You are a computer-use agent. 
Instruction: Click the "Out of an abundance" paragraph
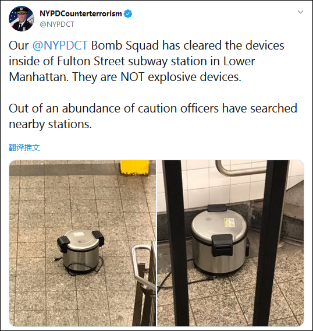click(153, 116)
